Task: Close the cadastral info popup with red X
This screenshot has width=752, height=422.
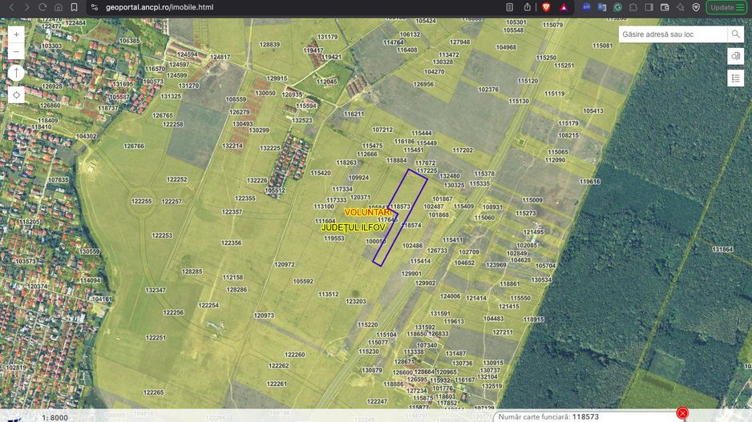Action: click(x=682, y=413)
